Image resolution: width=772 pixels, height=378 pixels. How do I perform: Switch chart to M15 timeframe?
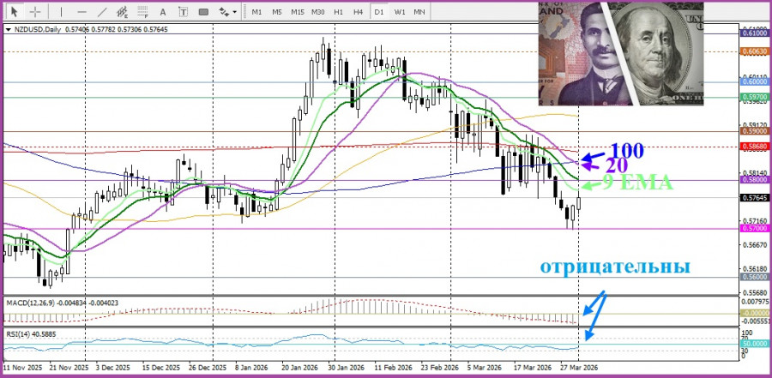point(297,12)
